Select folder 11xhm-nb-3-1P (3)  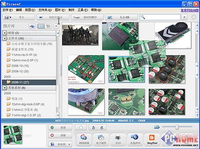coord(22,55)
